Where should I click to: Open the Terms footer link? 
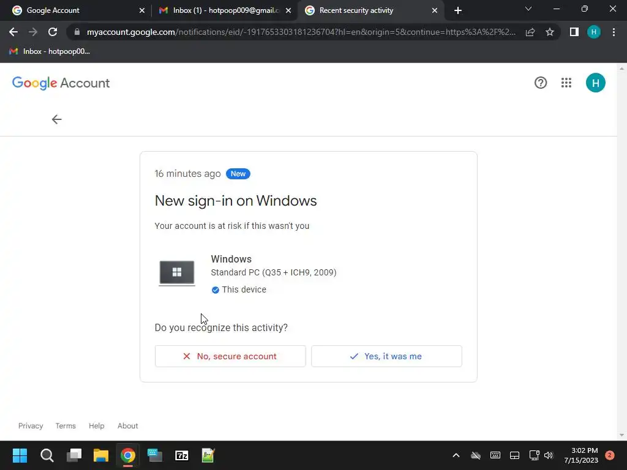(66, 426)
